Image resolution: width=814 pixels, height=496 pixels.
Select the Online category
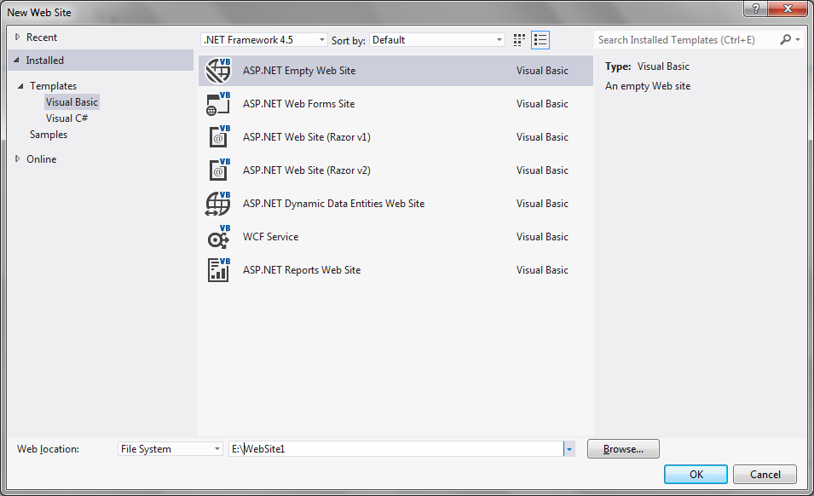click(42, 159)
